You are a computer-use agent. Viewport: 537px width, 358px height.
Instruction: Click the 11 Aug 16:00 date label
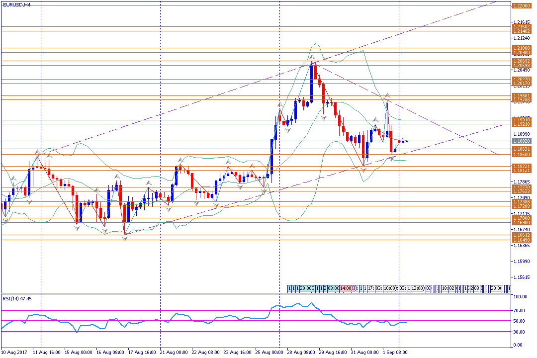(x=47, y=352)
